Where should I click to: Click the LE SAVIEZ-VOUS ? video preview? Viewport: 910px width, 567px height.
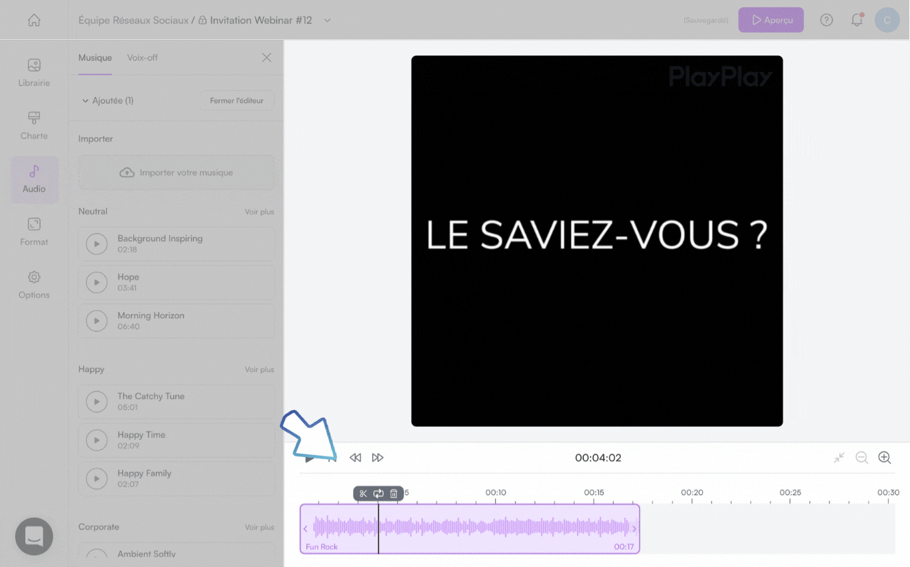click(597, 241)
